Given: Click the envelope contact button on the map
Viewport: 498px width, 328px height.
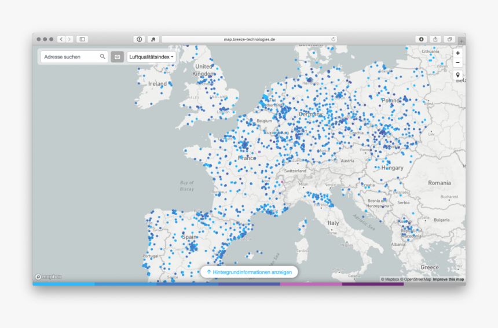Looking at the screenshot, I should click(117, 57).
